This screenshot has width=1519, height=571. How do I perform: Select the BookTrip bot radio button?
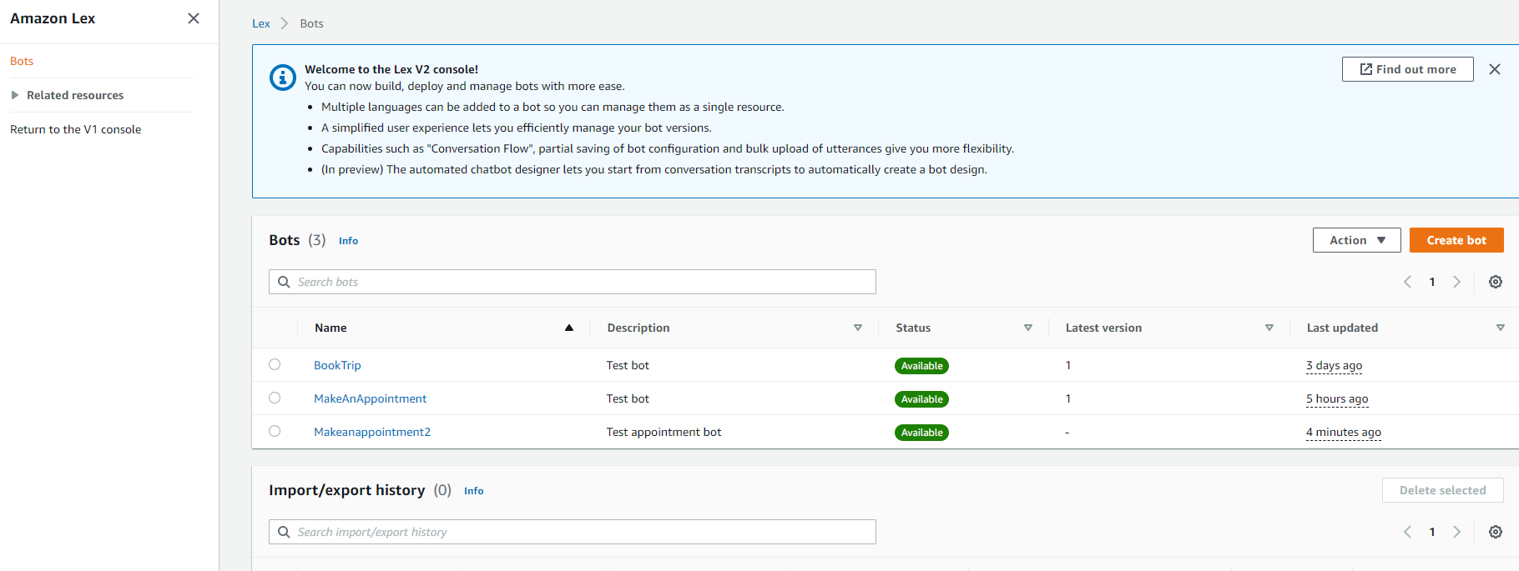[x=275, y=364]
